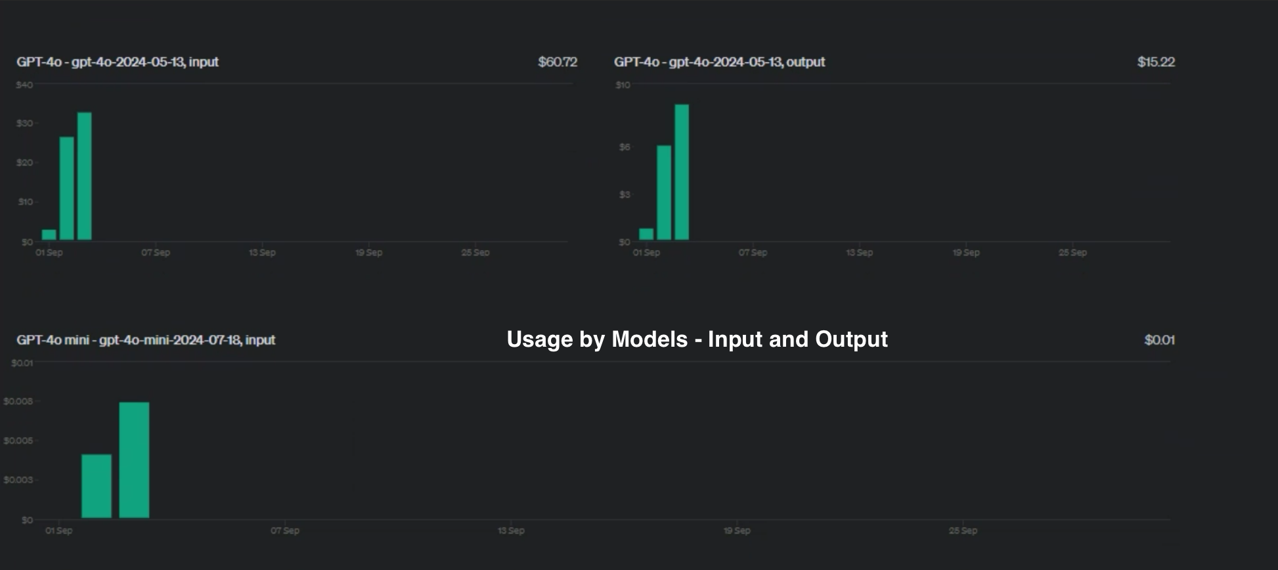The image size is (1278, 570).
Task: Click the tallest bar in GPT-4o output chart
Action: [x=682, y=172]
